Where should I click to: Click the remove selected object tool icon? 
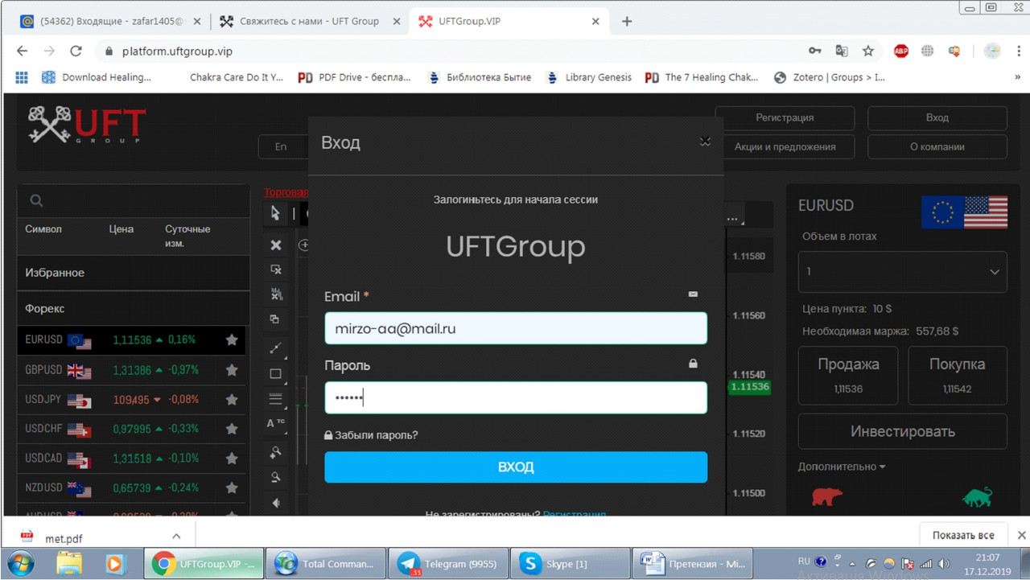tap(275, 269)
